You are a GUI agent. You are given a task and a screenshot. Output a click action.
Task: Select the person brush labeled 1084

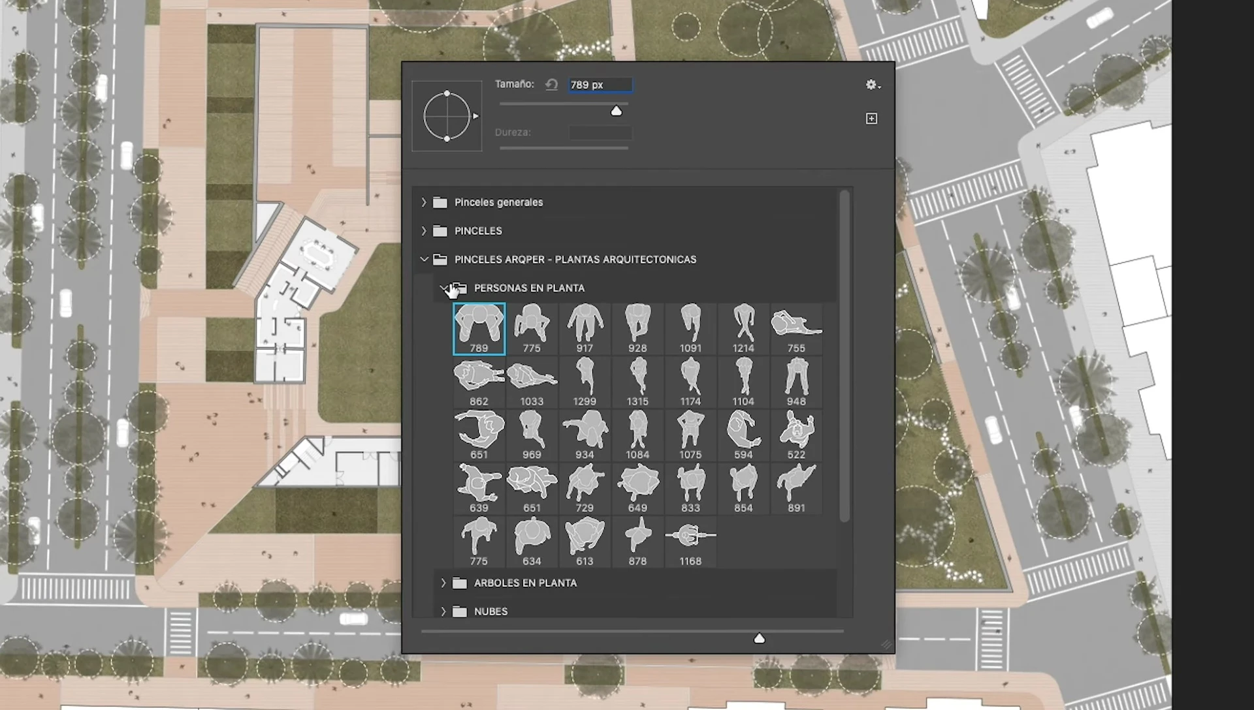click(637, 435)
